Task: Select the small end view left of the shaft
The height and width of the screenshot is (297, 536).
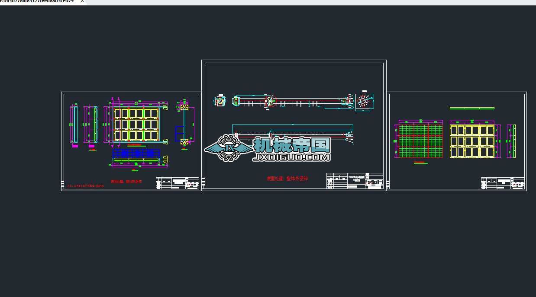Action: tap(220, 101)
